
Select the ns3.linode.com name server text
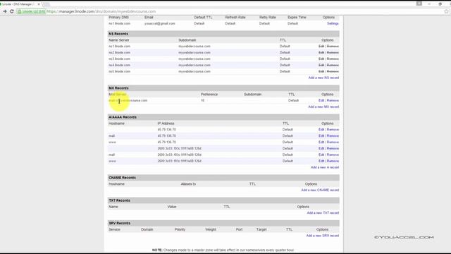click(x=119, y=59)
